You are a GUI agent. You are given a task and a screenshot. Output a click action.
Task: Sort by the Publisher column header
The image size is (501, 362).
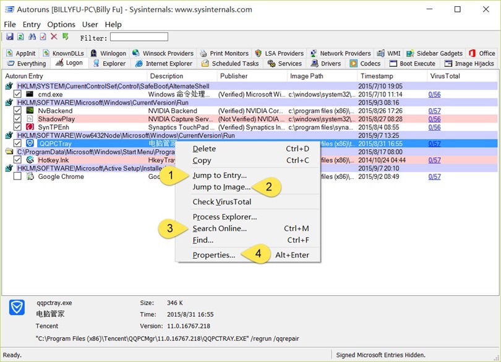[252, 76]
